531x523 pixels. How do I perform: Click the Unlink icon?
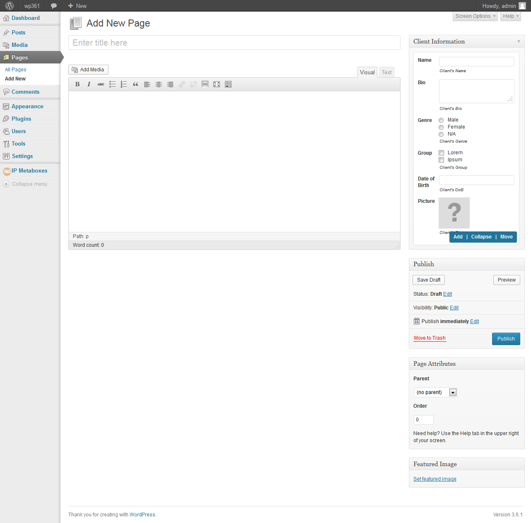193,84
